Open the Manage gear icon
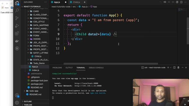 (17, 103)
